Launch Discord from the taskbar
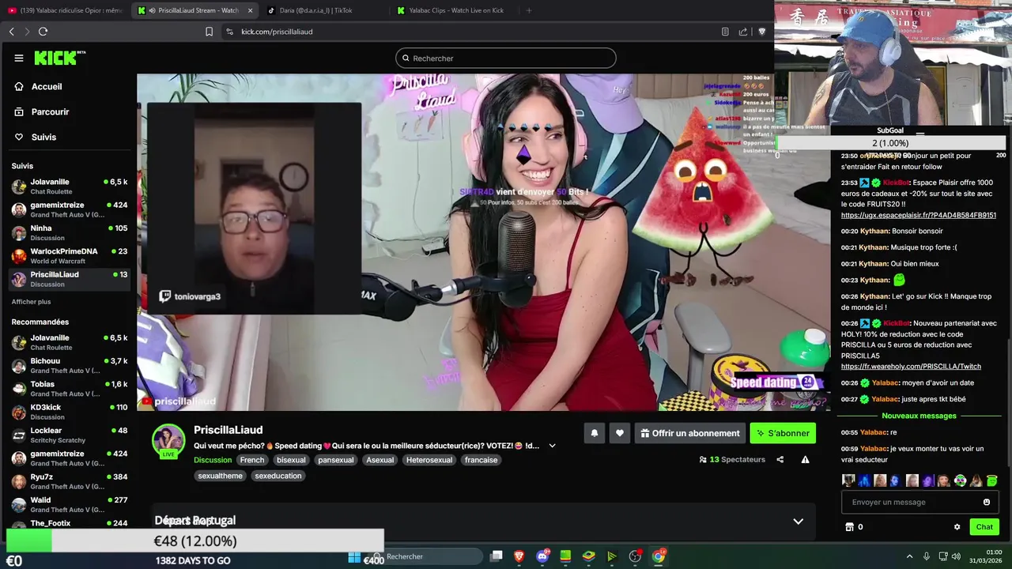The height and width of the screenshot is (569, 1012). tap(542, 556)
